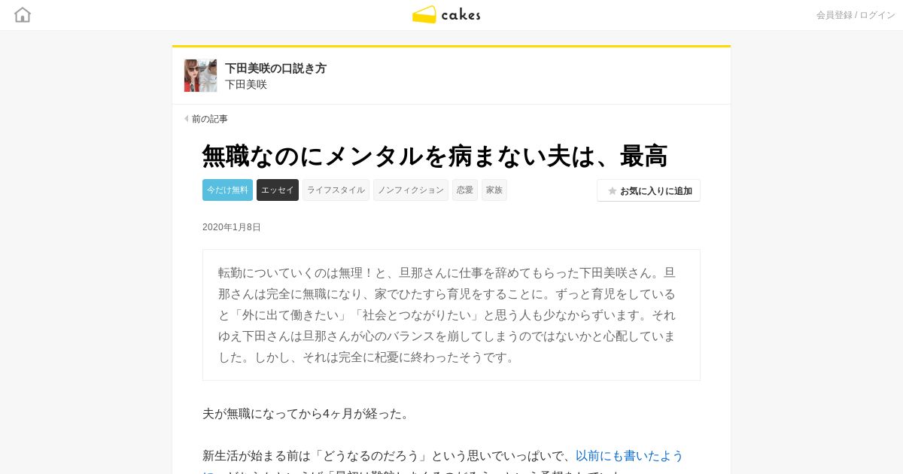The height and width of the screenshot is (474, 903).
Task: Open the cakes logo at top center
Action: coord(446,14)
